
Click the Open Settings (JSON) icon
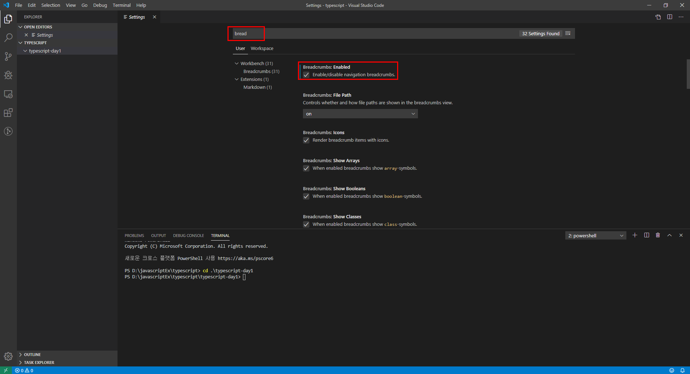658,17
